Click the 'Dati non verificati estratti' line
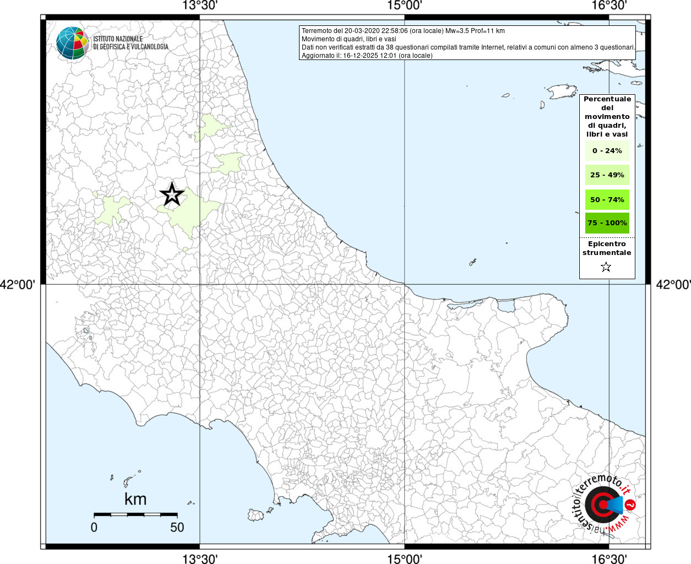Viewport: 691px width, 564px height. click(468, 47)
